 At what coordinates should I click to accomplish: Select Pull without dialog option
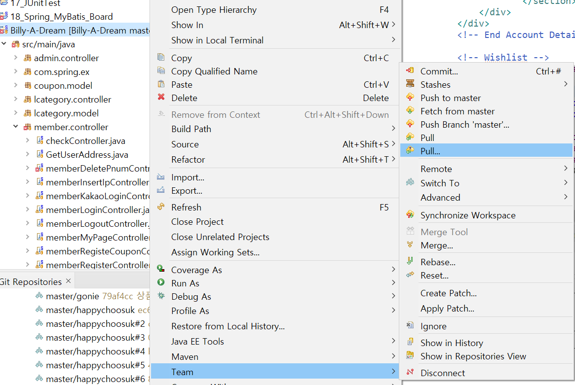tap(486, 138)
